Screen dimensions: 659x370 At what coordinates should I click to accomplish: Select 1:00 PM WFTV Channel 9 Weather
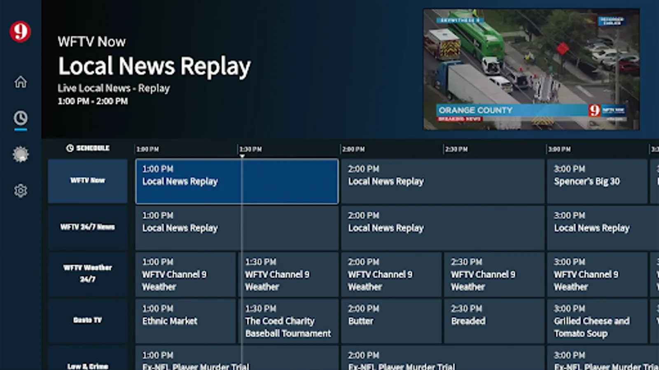point(185,274)
